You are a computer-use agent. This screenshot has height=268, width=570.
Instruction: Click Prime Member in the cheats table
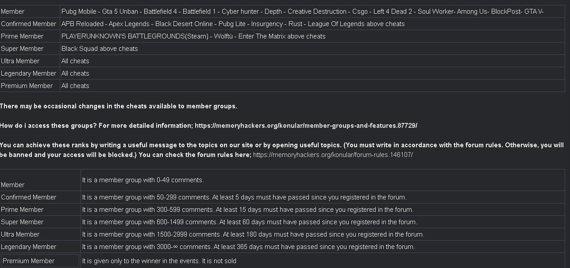point(22,36)
